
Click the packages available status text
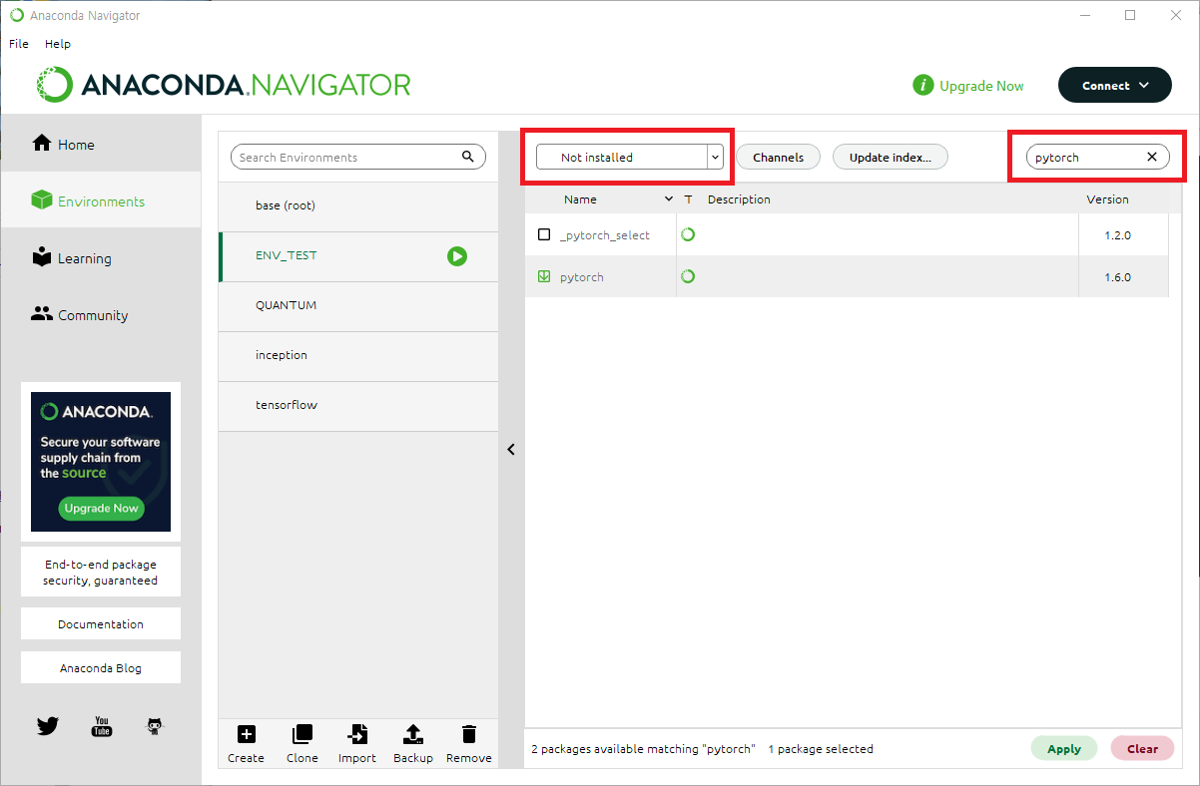click(643, 749)
